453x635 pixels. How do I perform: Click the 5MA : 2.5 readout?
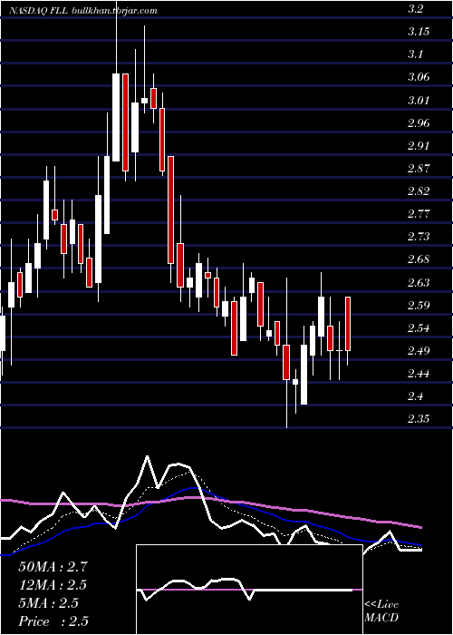pyautogui.click(x=49, y=603)
